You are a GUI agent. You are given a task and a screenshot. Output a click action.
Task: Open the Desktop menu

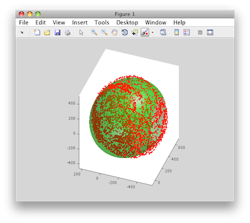coord(127,23)
